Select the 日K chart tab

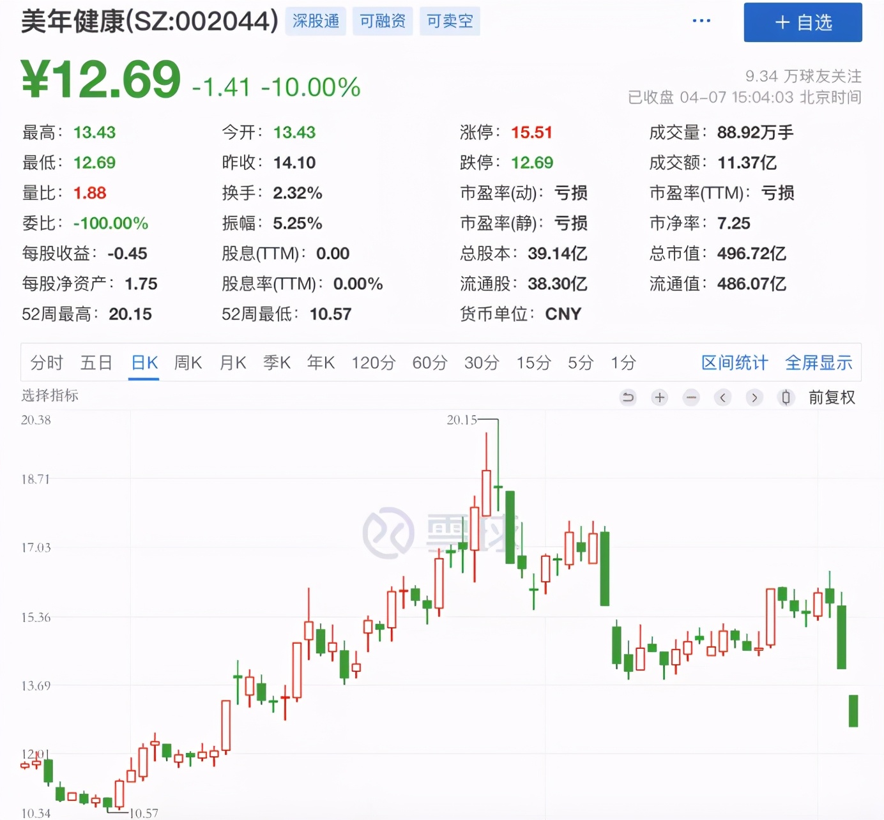tap(144, 363)
